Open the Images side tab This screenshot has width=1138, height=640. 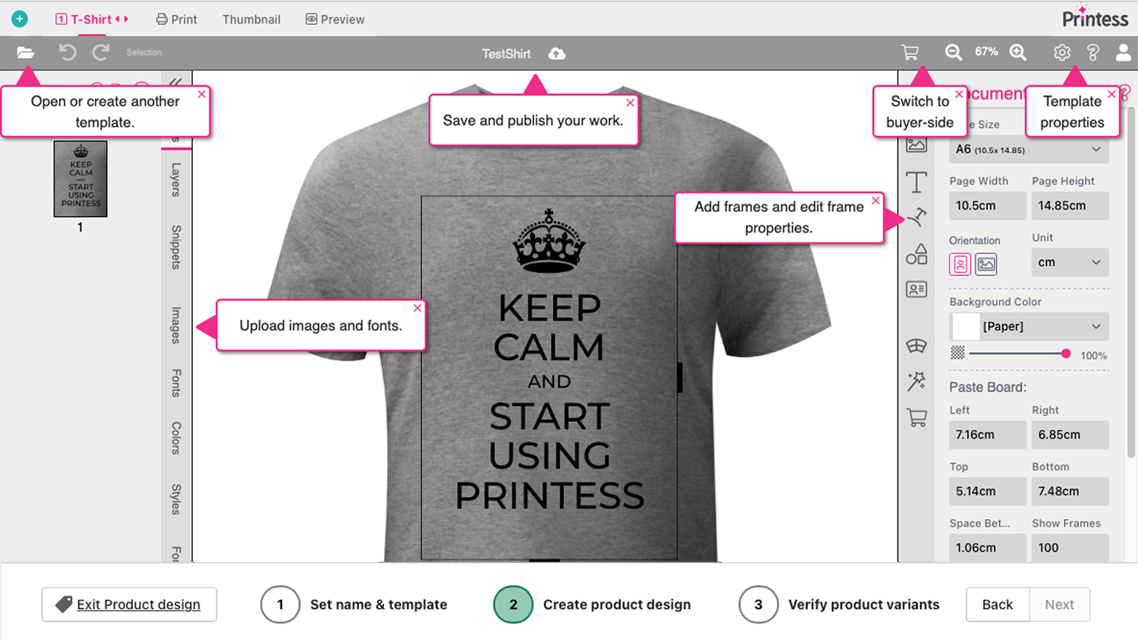(x=176, y=325)
